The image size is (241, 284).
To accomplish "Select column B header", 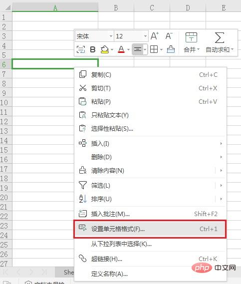I will [x=116, y=7].
